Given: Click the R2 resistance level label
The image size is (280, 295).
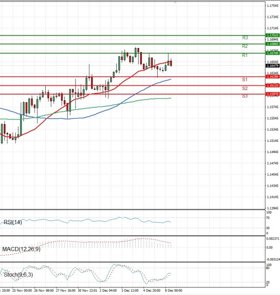Looking at the screenshot, I should [245, 46].
